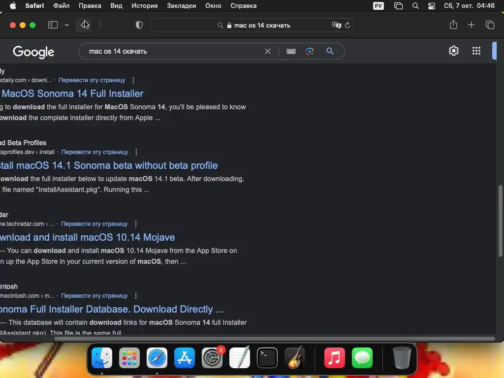Click the Safari address bar
504x378 pixels.
[x=252, y=25]
